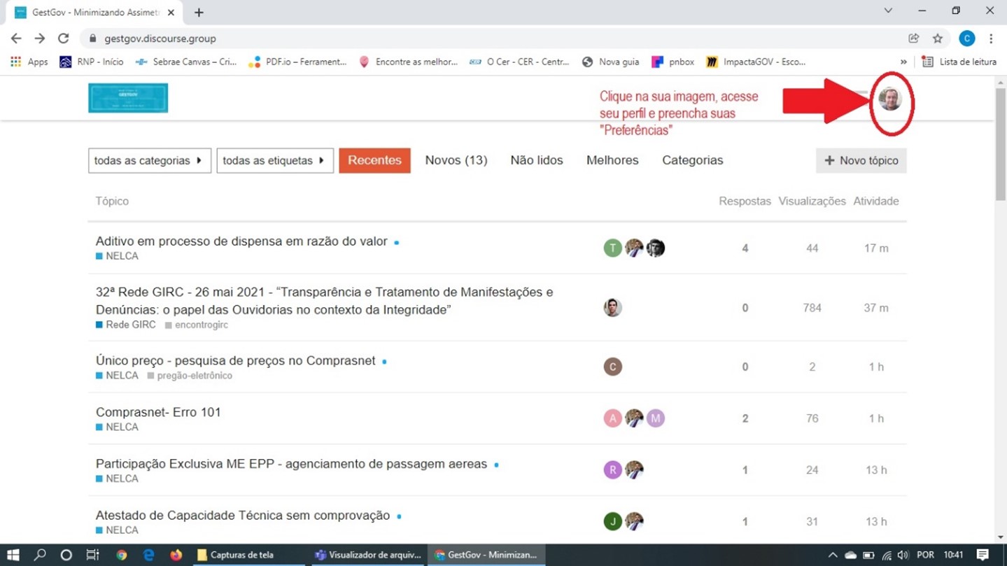Click the URL address bar field
1007x566 pixels.
(x=490, y=38)
